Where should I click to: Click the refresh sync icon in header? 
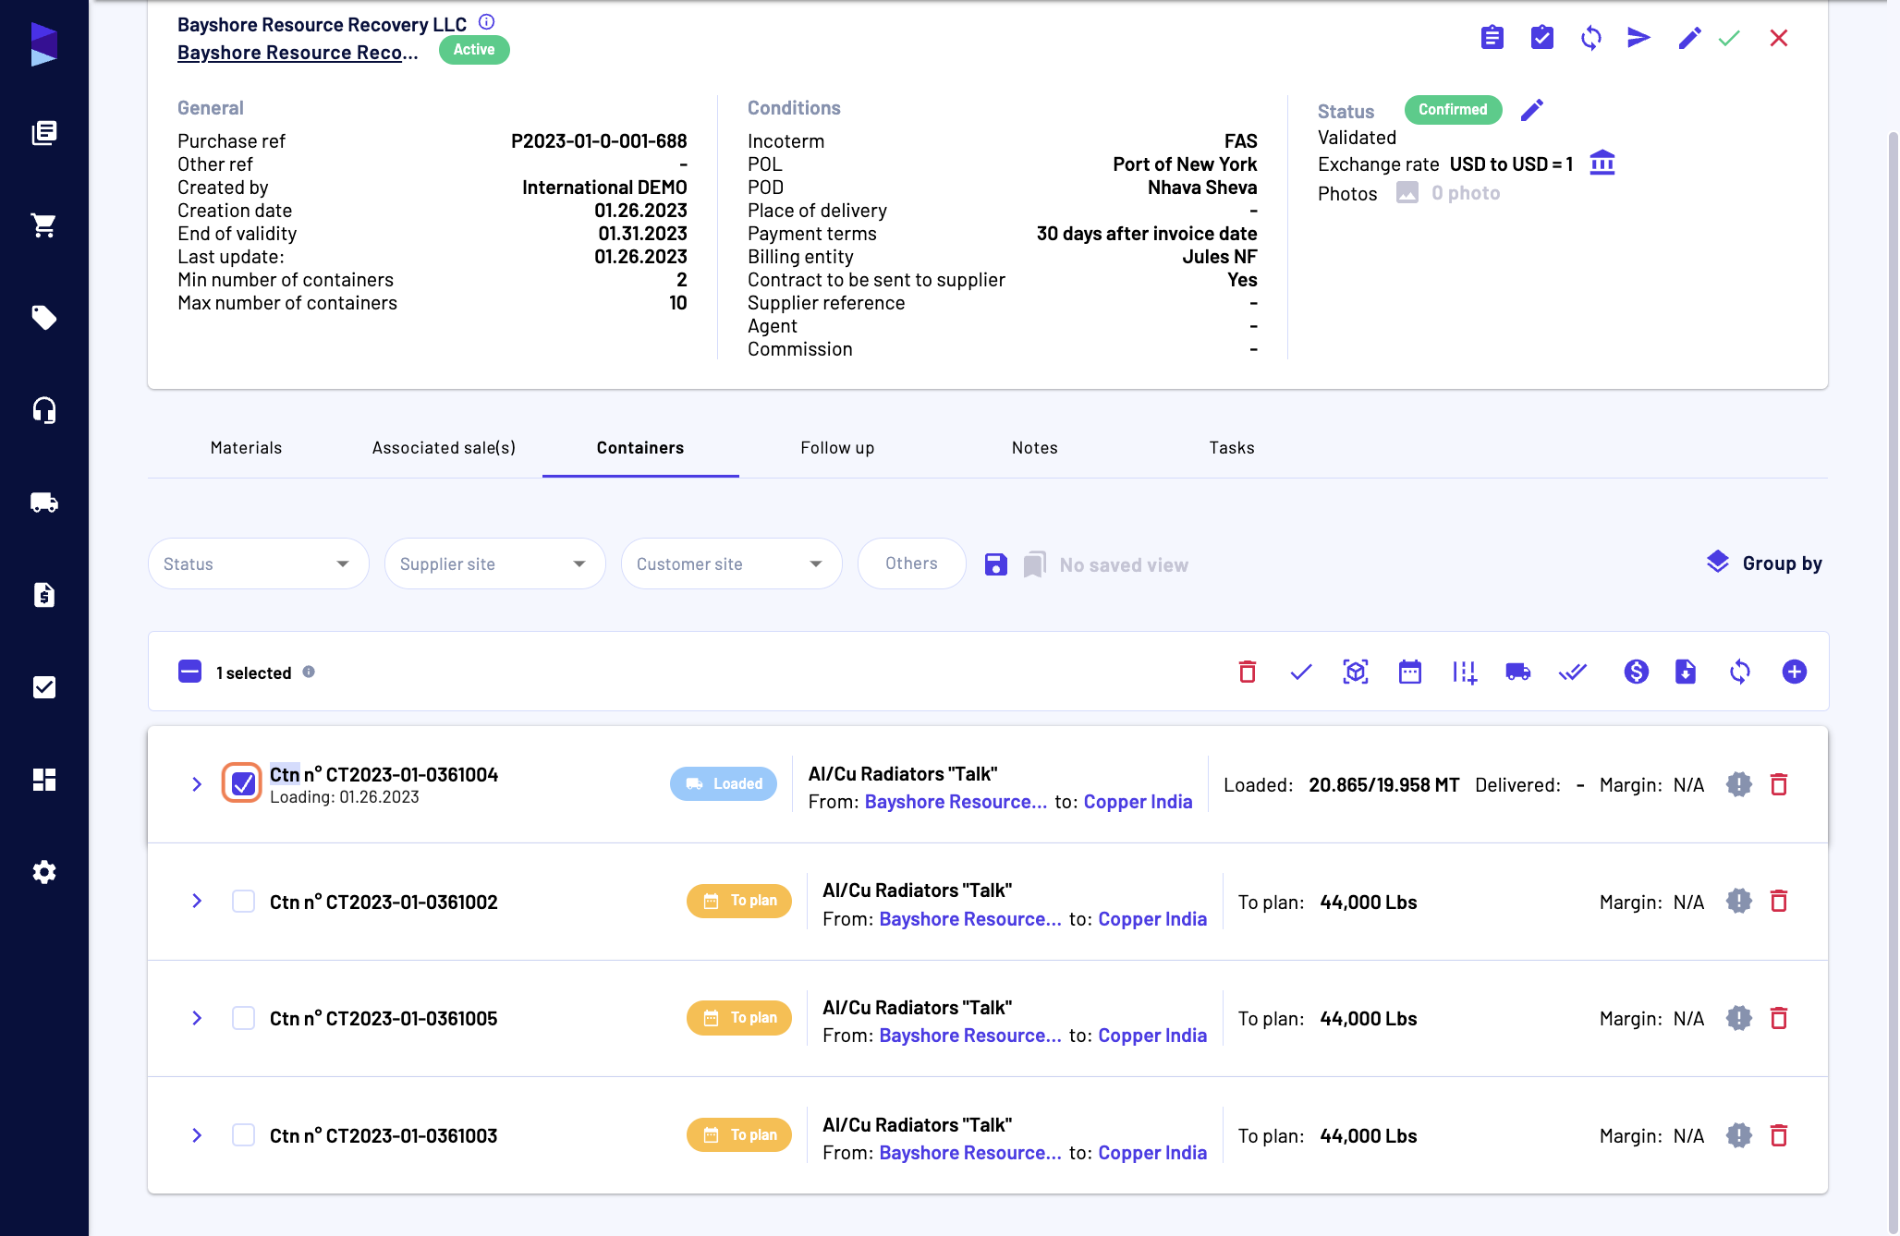tap(1590, 38)
